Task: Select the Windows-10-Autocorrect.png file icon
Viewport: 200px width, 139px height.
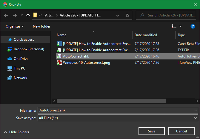Action: coord(59,62)
